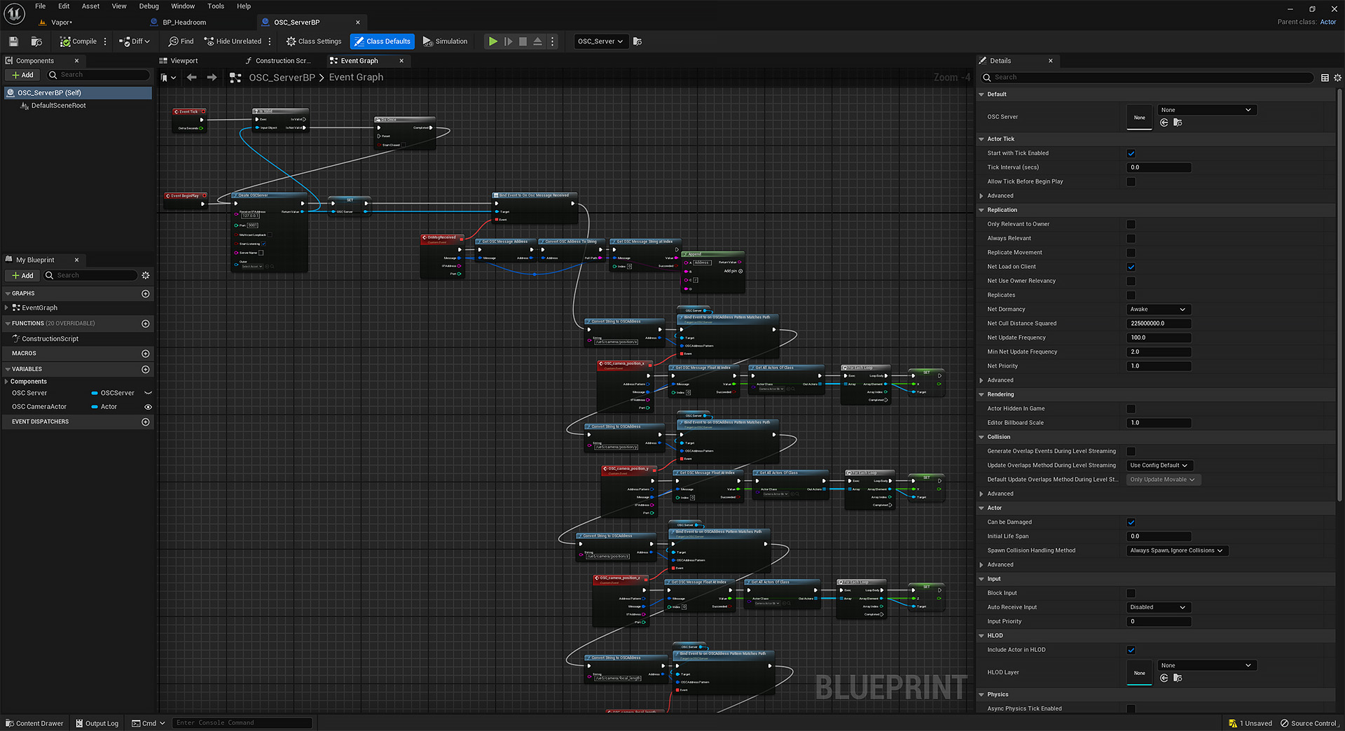Image resolution: width=1345 pixels, height=731 pixels.
Task: Click Add in My Blueprint panel
Action: click(x=22, y=276)
